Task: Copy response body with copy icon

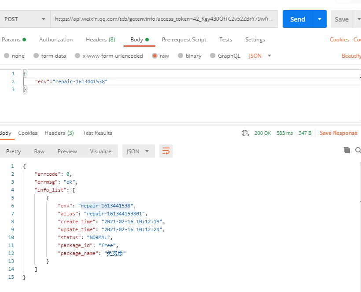Action: pos(347,150)
